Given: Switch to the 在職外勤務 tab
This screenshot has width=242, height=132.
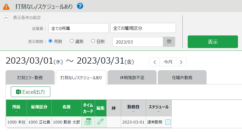Looking at the screenshot, I should pyautogui.click(x=182, y=77).
